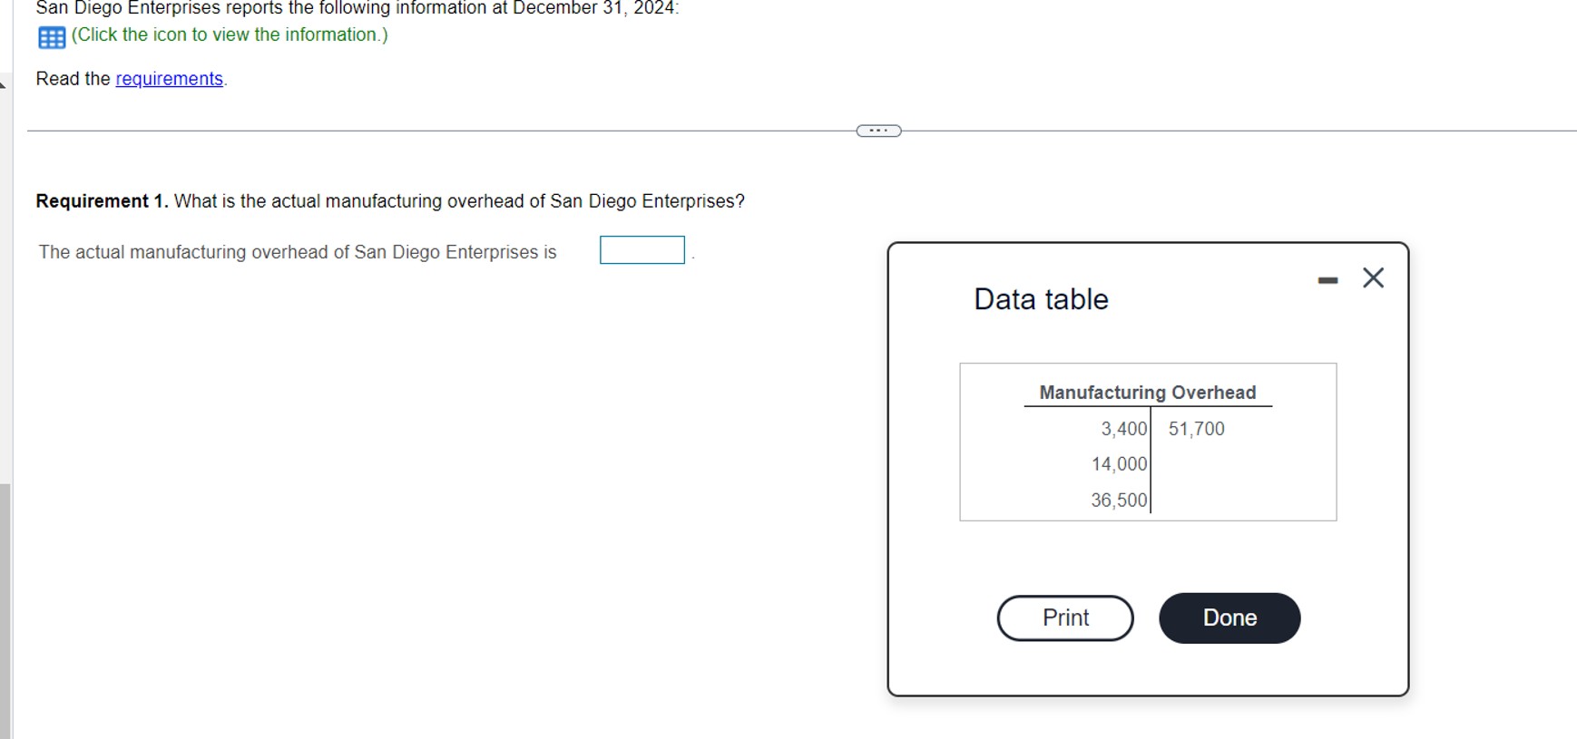Select the overhead answer input box
Viewport: 1577px width, 739px height.
point(642,249)
